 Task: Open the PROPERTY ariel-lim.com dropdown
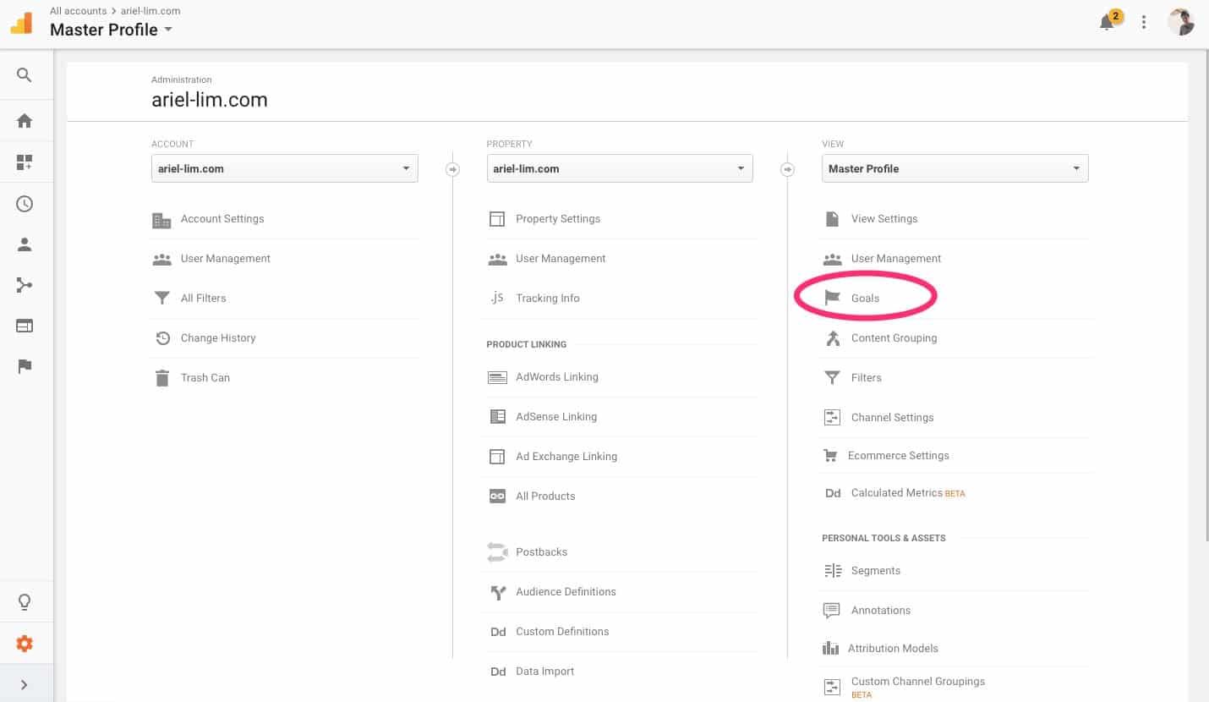(620, 168)
